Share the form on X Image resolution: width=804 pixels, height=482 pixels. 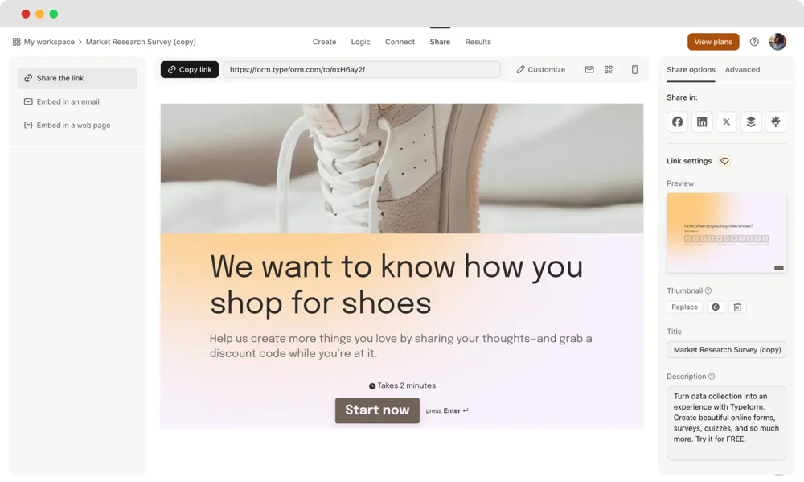[x=726, y=122]
